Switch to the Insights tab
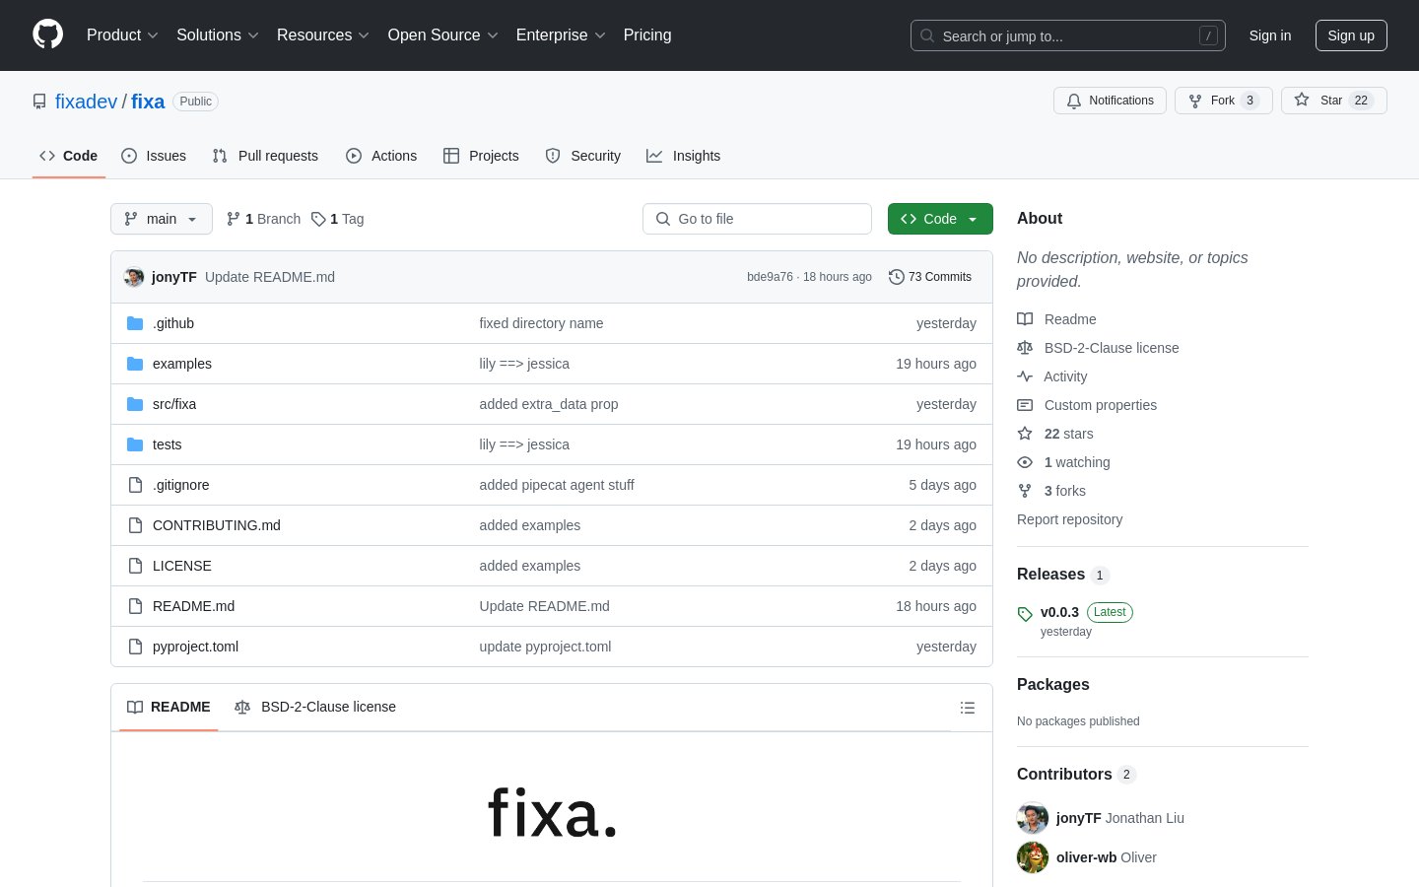Image resolution: width=1419 pixels, height=887 pixels. pyautogui.click(x=684, y=156)
